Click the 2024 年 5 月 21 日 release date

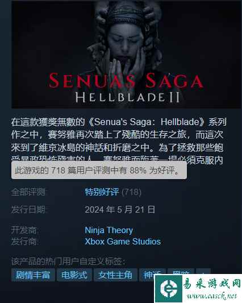pos(120,210)
